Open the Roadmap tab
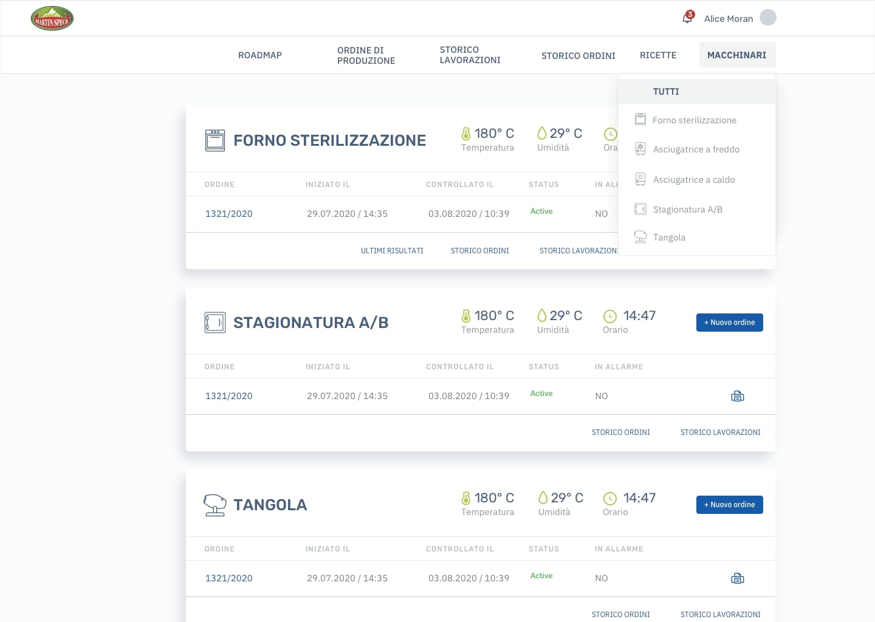 (260, 55)
